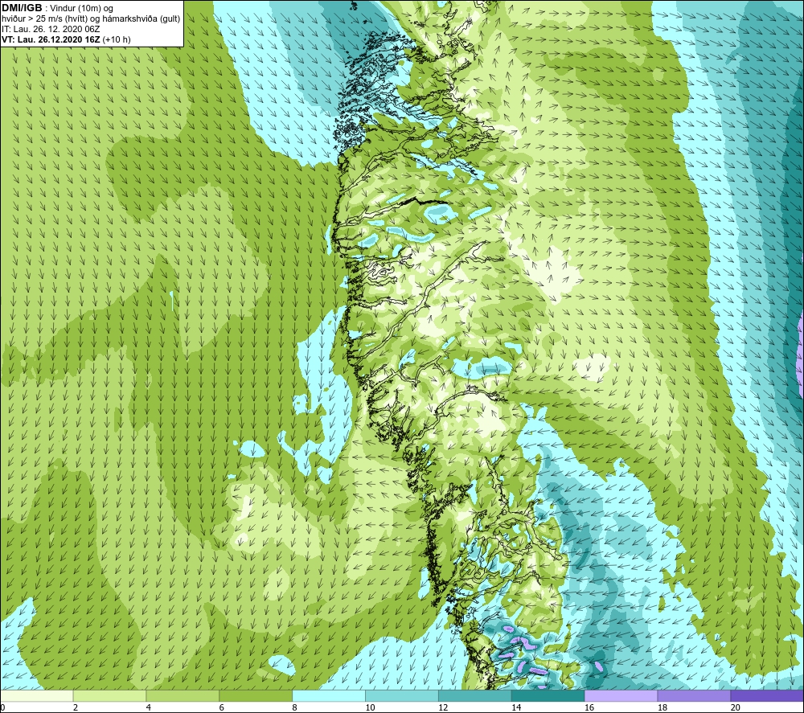Click the legend label '2'
Viewport: 804px width, 713px height.
[76, 707]
